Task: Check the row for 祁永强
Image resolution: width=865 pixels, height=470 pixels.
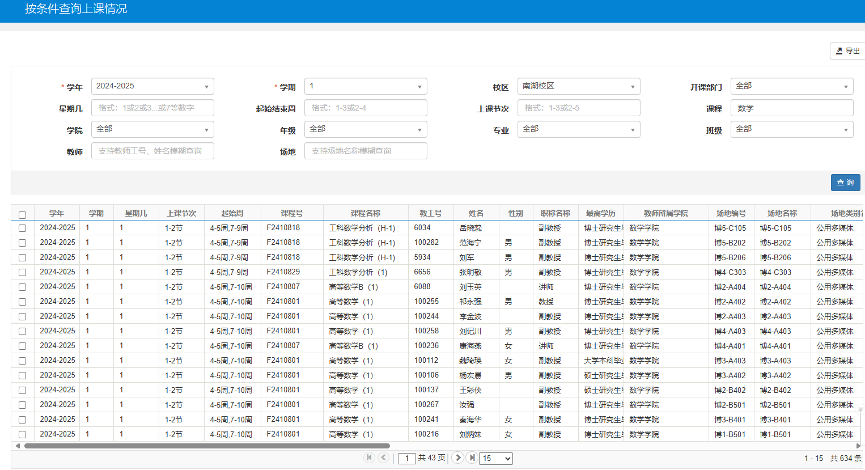Action: [22, 302]
